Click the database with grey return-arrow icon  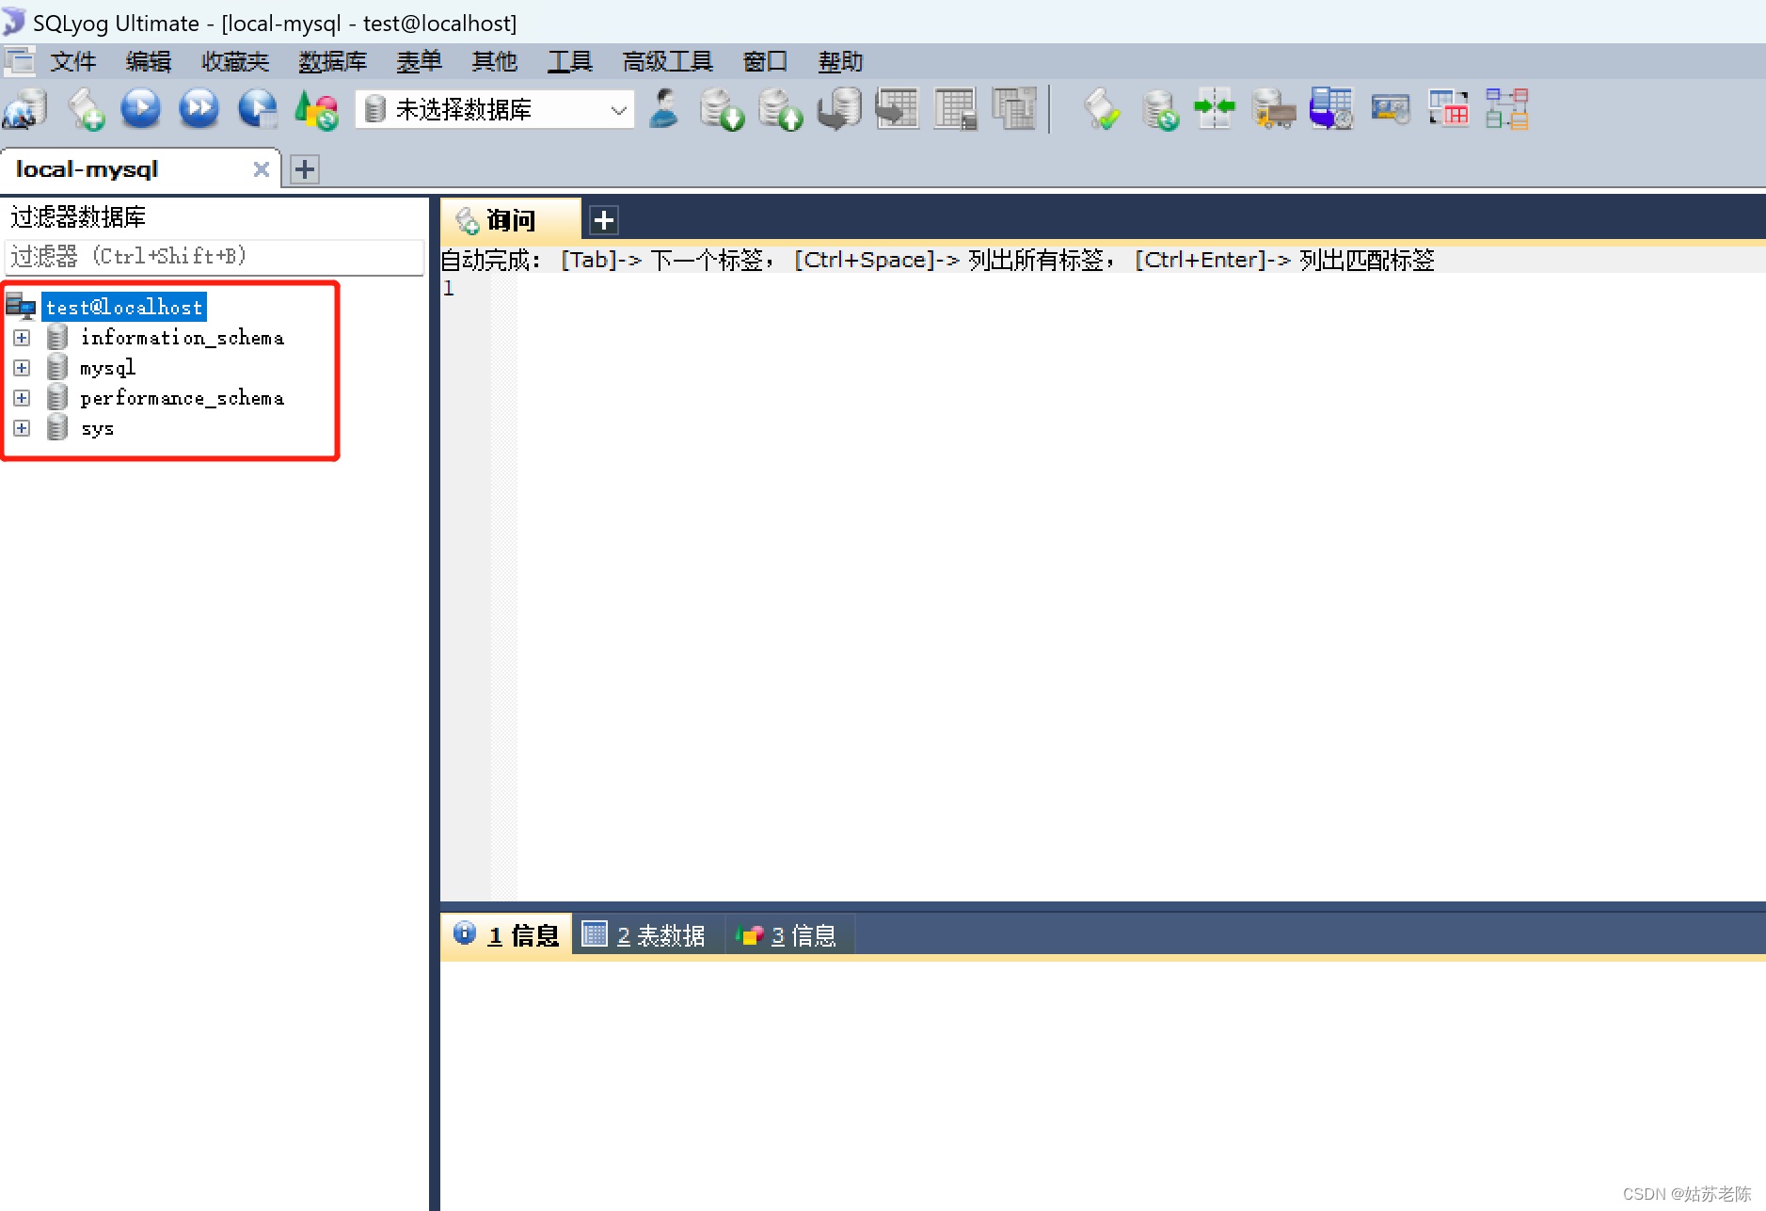tap(839, 109)
